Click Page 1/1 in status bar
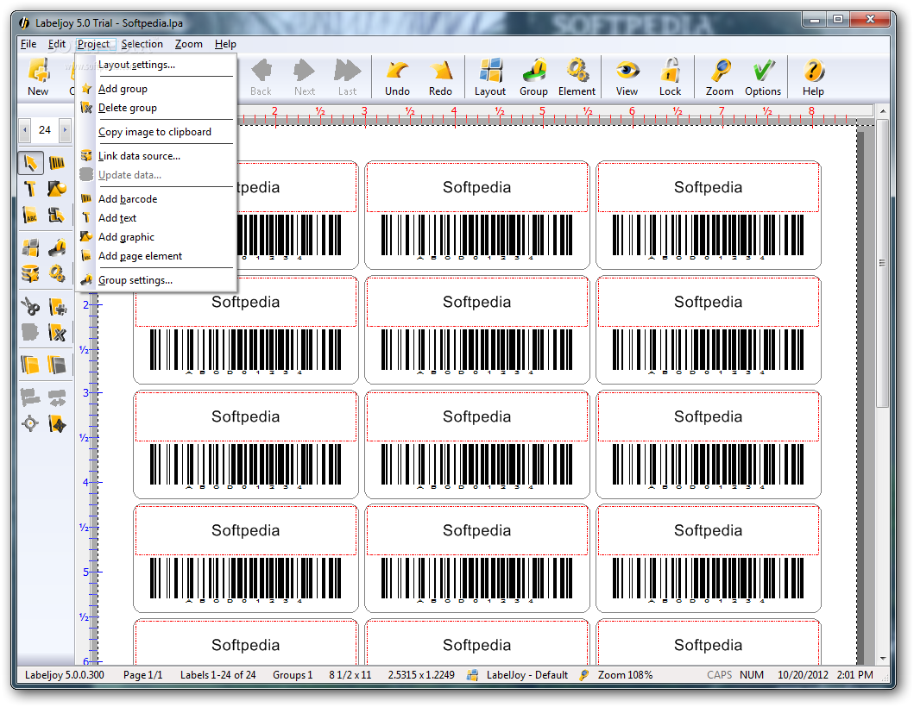Viewport: 914px width, 707px height. coord(142,674)
